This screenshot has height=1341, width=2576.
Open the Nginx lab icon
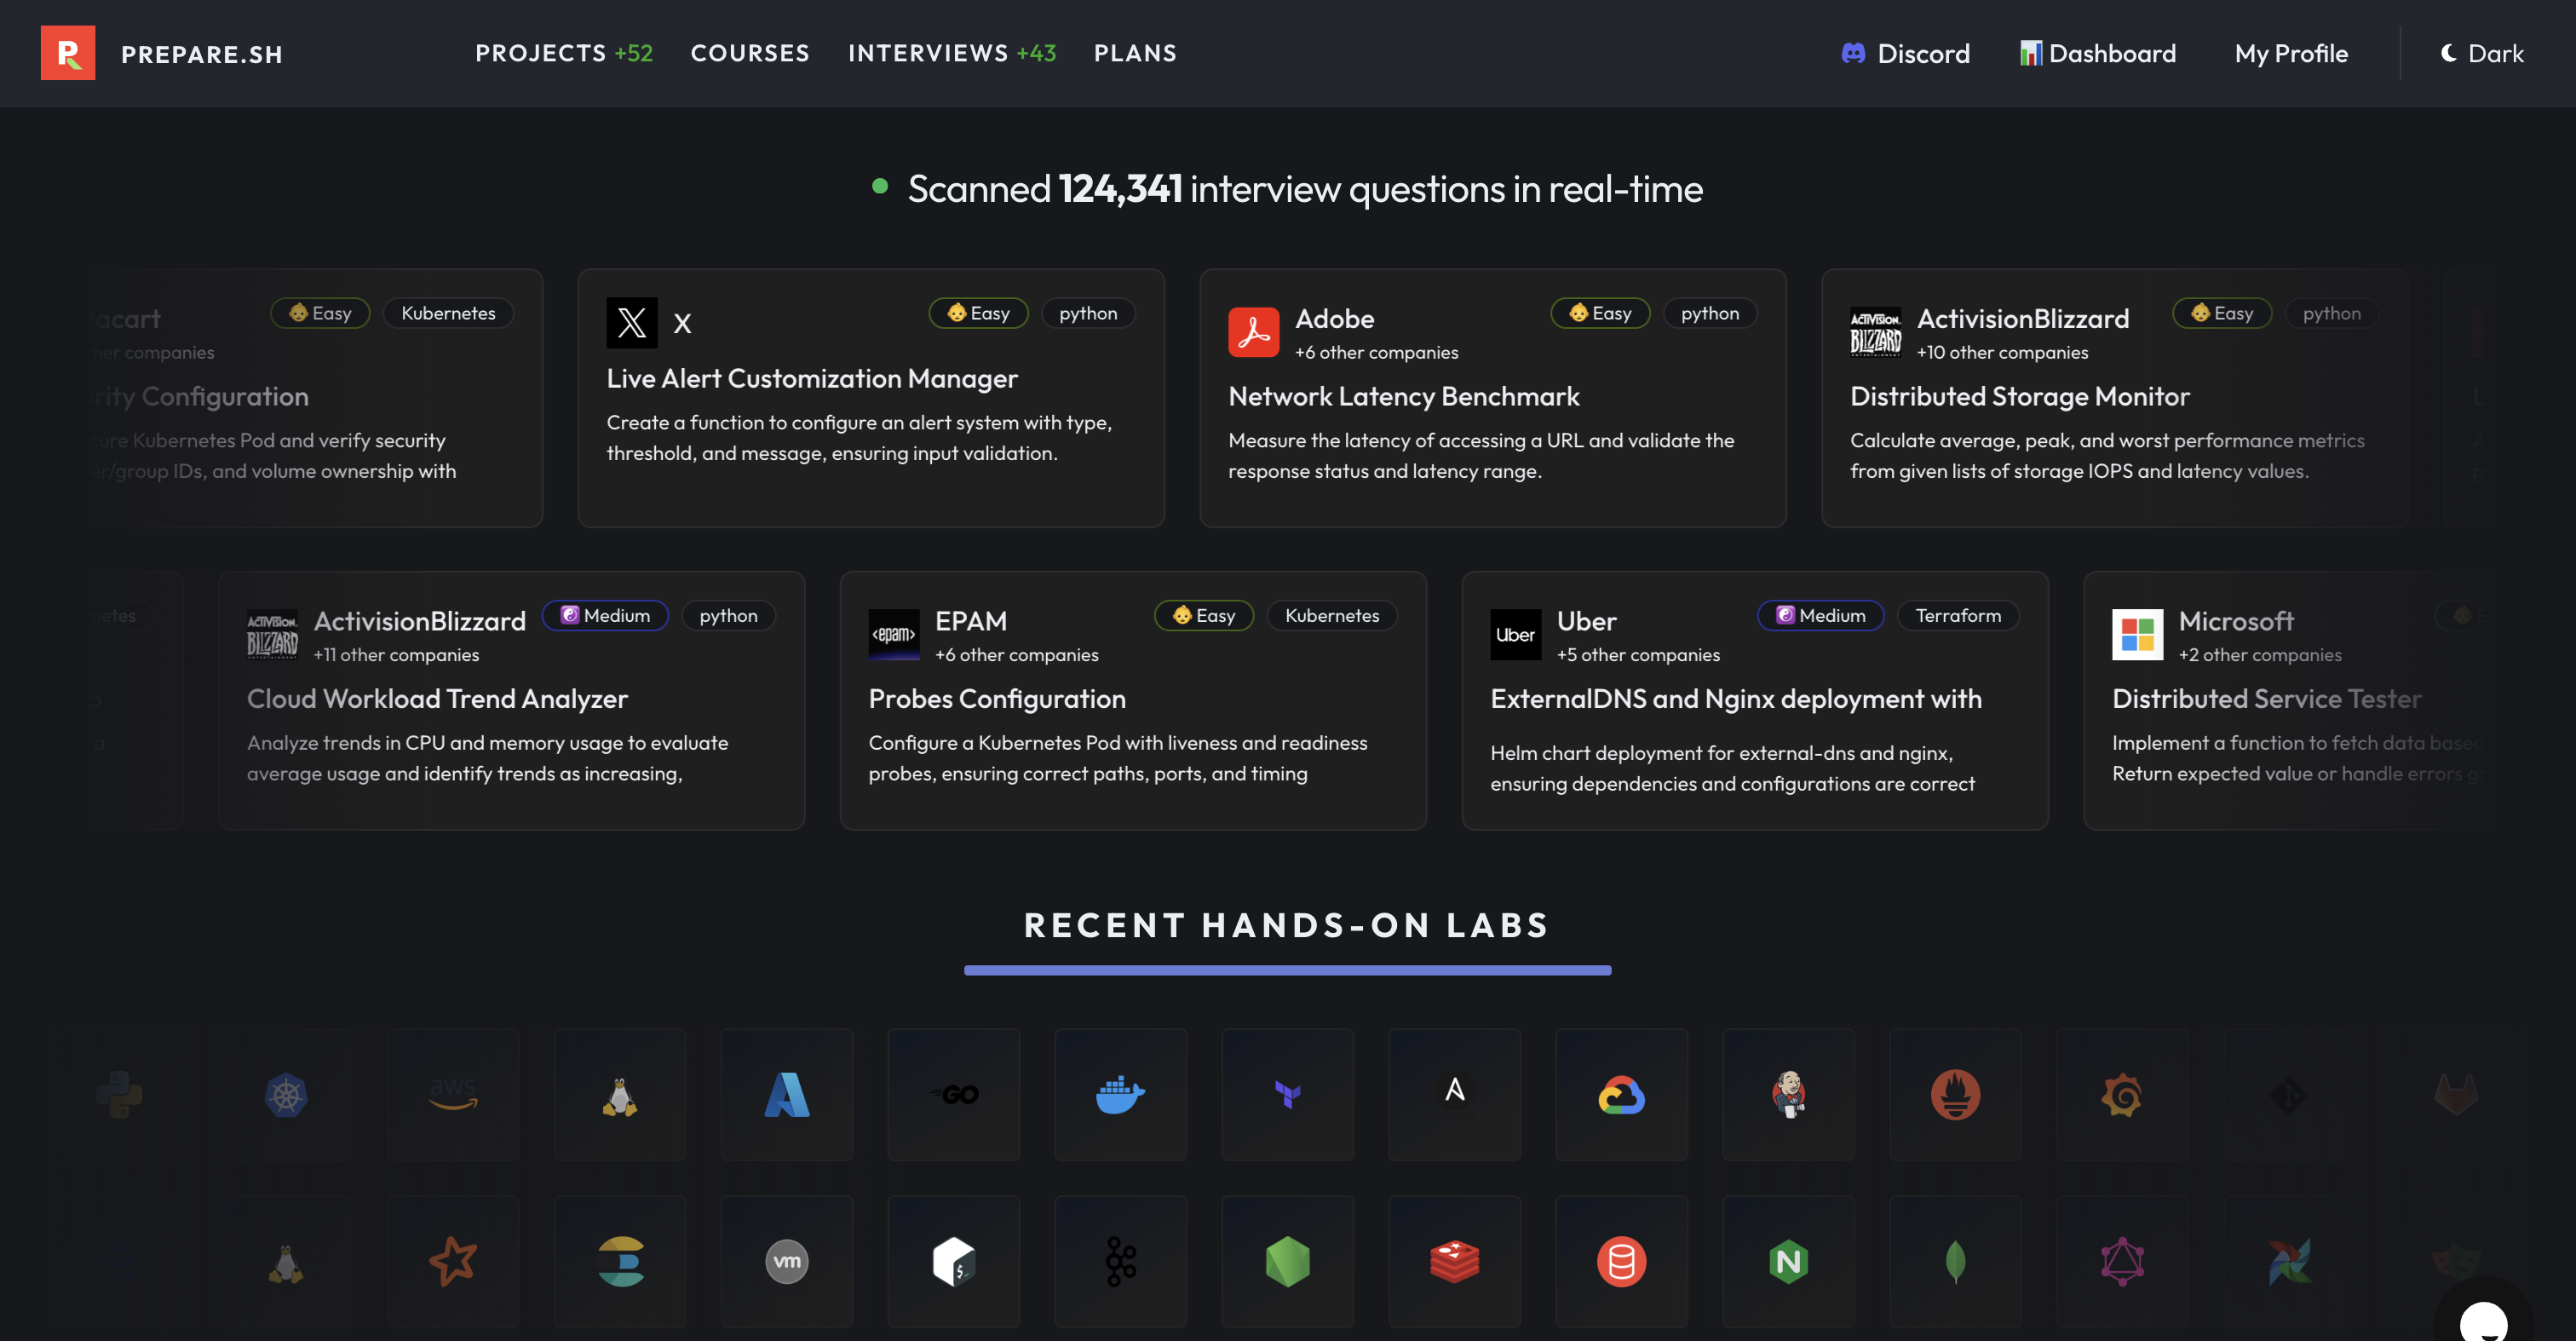click(1789, 1262)
